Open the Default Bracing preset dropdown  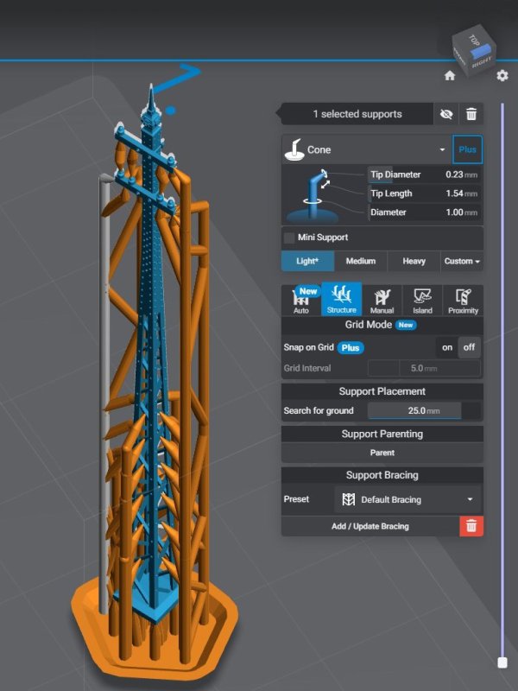(x=407, y=499)
